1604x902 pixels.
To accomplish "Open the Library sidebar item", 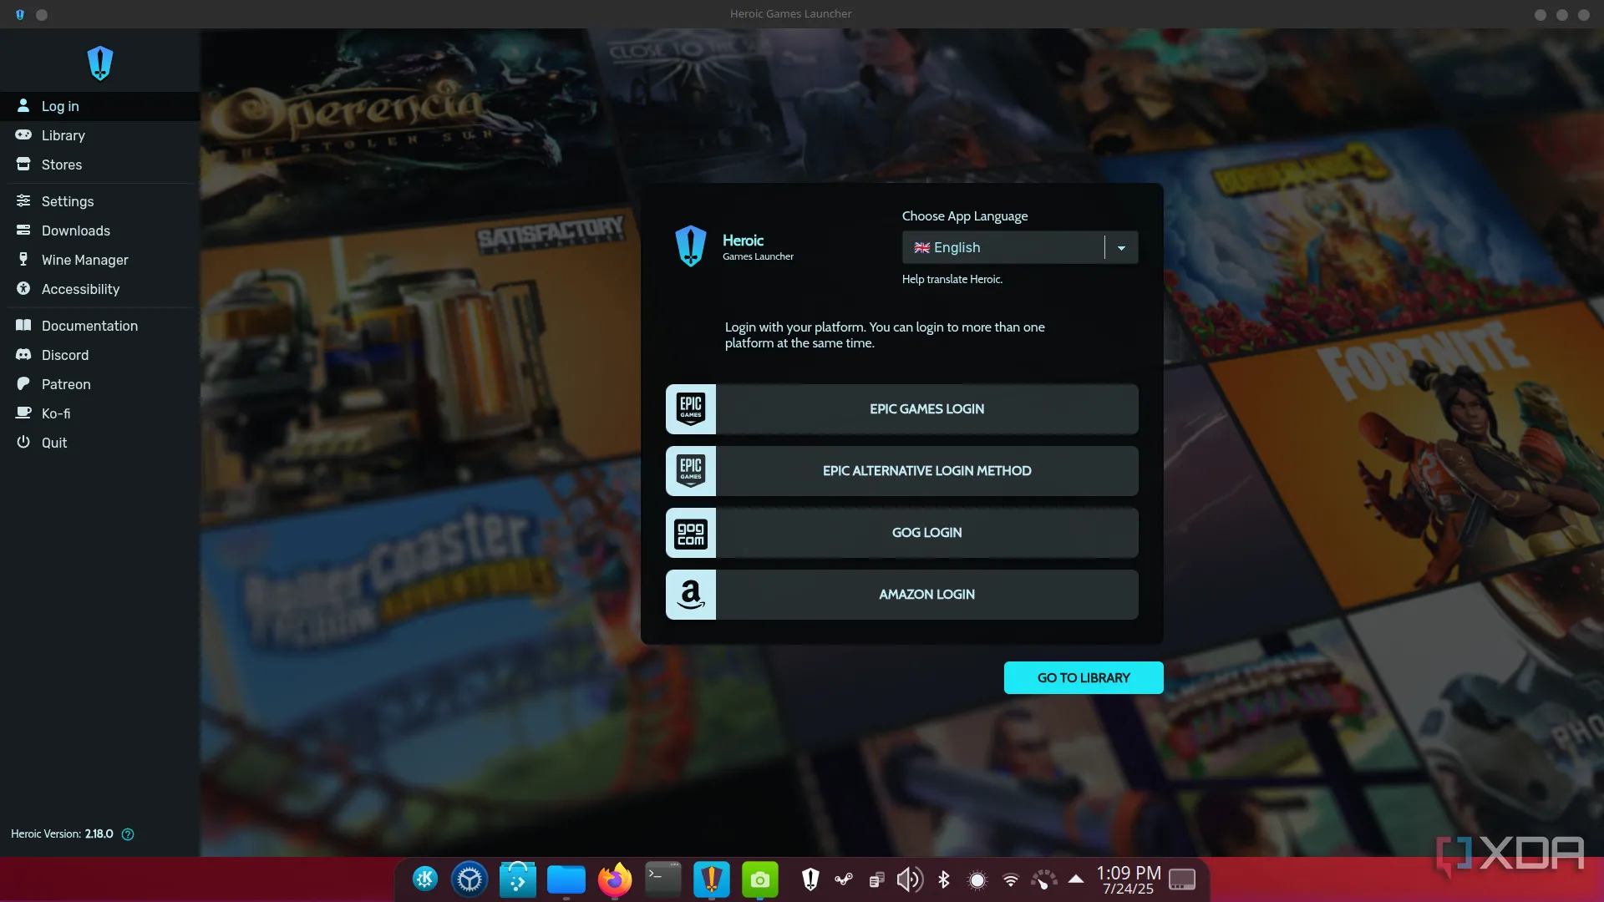I will click(x=99, y=135).
